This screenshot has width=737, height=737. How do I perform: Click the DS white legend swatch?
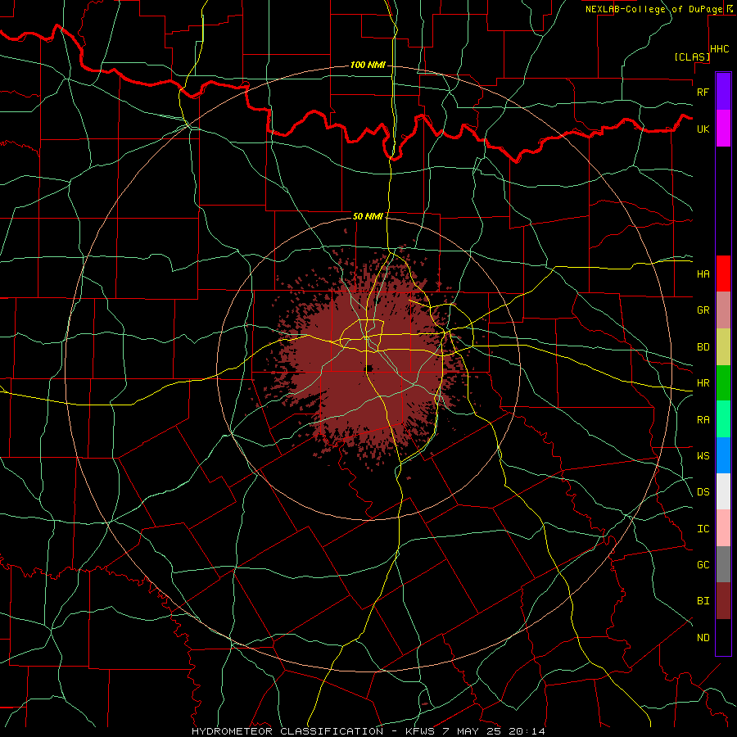723,491
